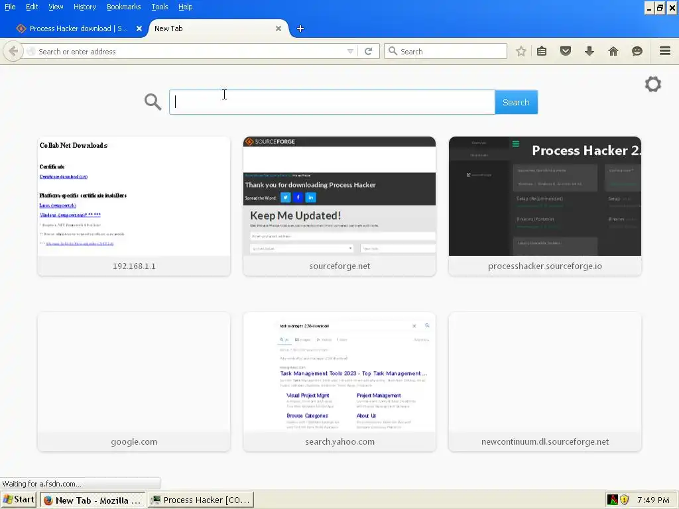Open the View menu

point(56,7)
